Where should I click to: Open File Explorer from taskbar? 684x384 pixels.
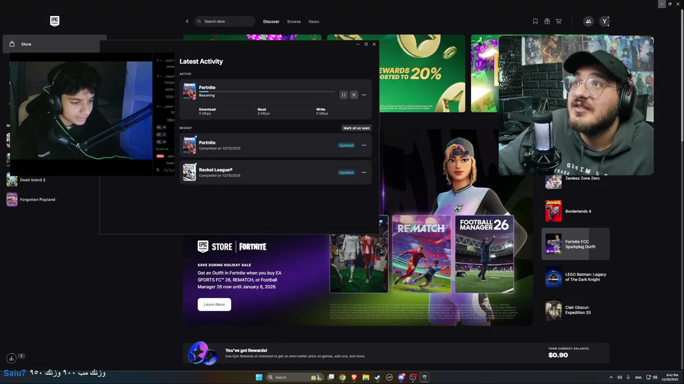[x=366, y=377]
